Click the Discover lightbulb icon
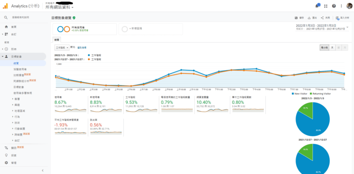This screenshot has height=174, width=354. (6, 155)
